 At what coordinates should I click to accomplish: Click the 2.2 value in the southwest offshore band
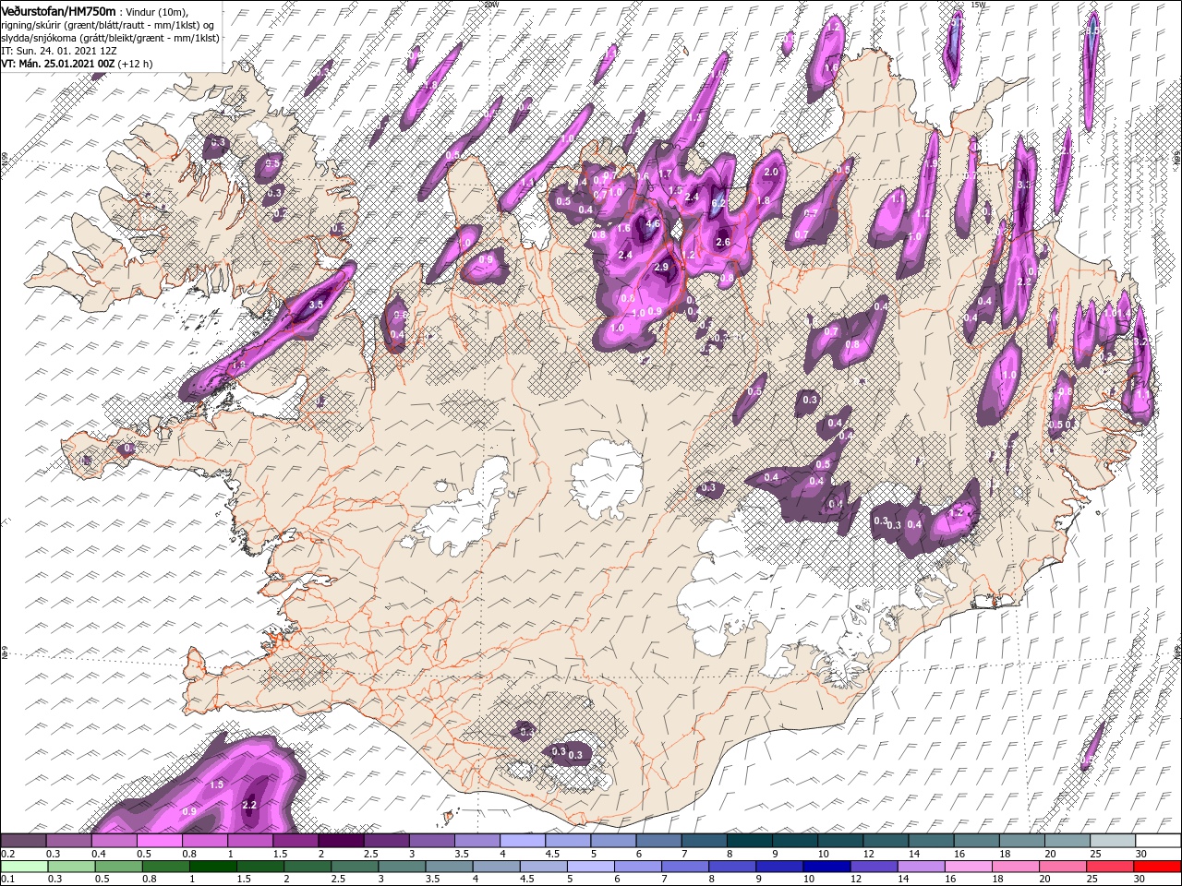click(x=248, y=805)
